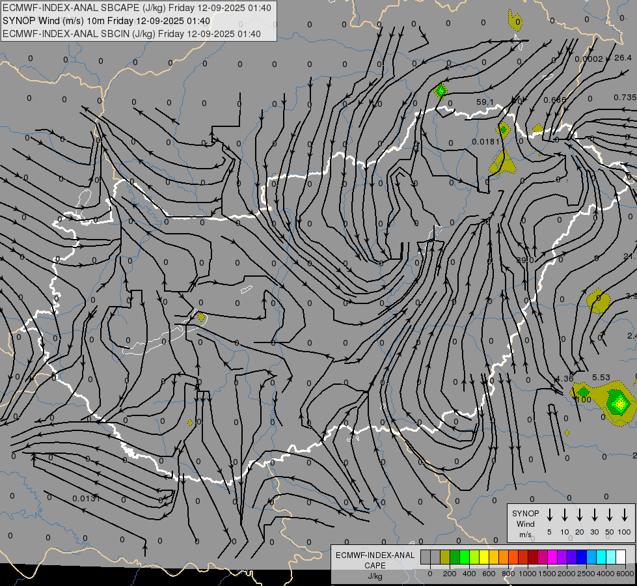Select the bright magenta CAPE legend swatch
The height and width of the screenshot is (586, 637).
[x=552, y=557]
